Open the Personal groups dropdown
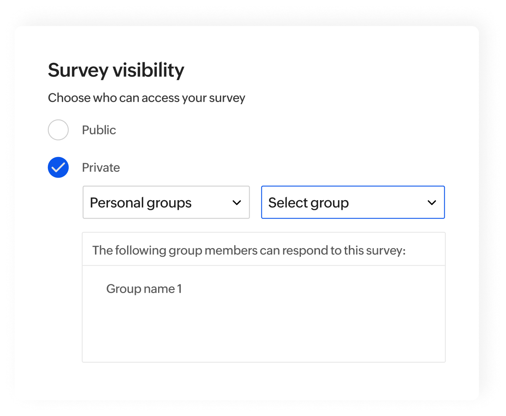This screenshot has width=506, height=416. (165, 202)
